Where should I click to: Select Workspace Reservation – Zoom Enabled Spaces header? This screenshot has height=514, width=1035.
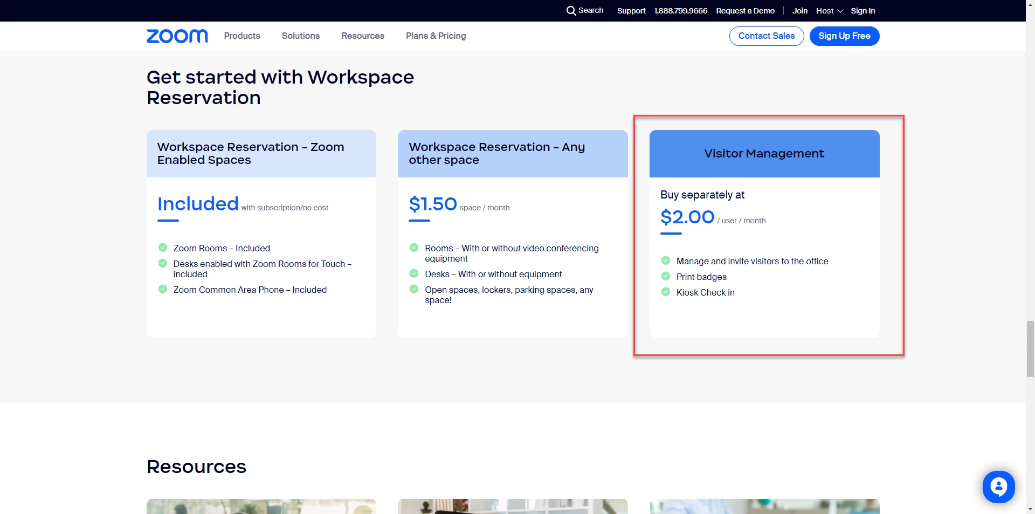click(x=261, y=154)
